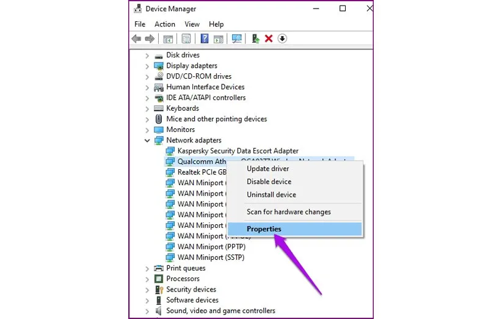The width and height of the screenshot is (502, 319).
Task: Click the Scan for hardware changes monitor icon
Action: (237, 38)
